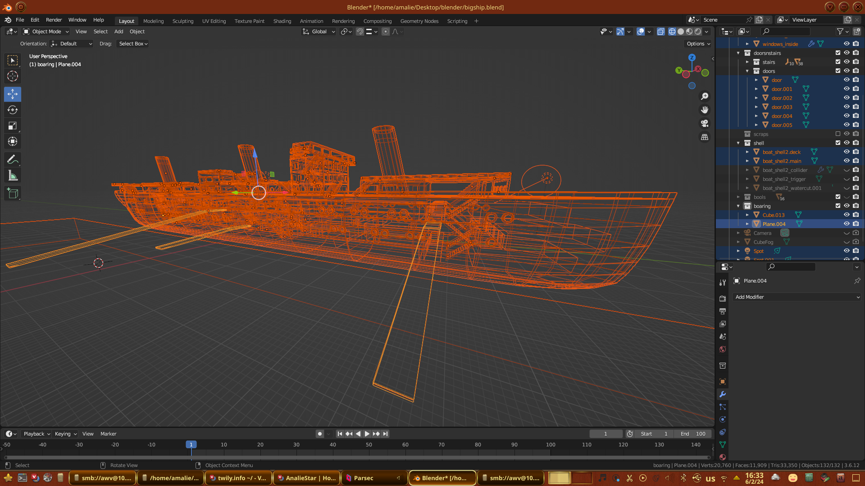
Task: Choose the Annotate pencil tool
Action: pyautogui.click(x=13, y=159)
